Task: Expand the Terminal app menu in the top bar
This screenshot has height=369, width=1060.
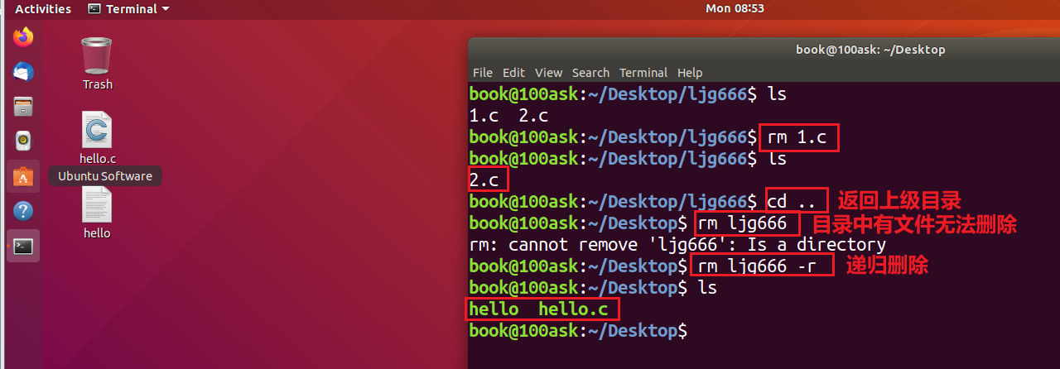Action: point(128,9)
